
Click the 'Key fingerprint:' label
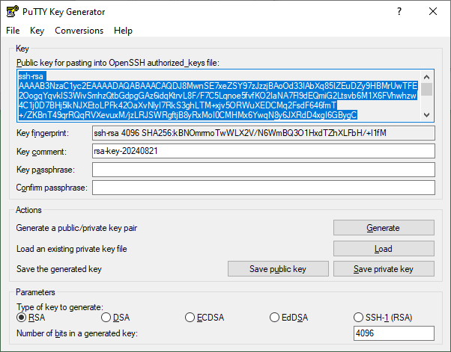pos(43,133)
